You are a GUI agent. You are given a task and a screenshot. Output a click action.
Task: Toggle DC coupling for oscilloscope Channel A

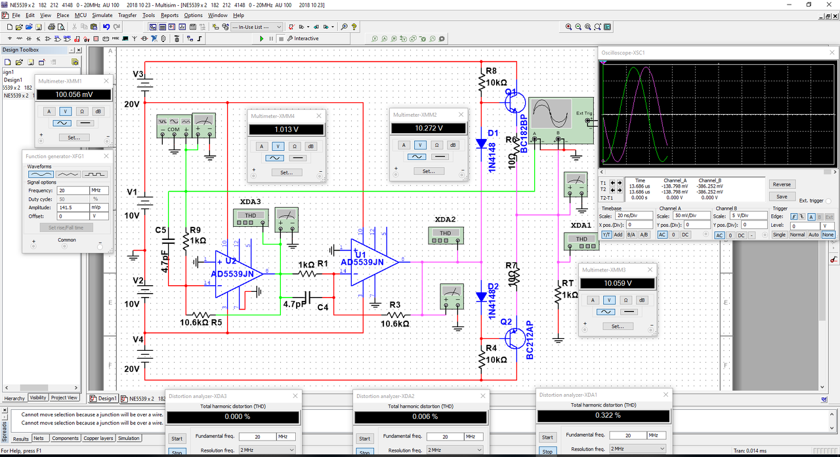click(x=685, y=235)
